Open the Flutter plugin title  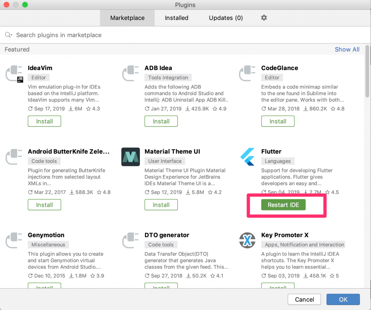pyautogui.click(x=271, y=151)
